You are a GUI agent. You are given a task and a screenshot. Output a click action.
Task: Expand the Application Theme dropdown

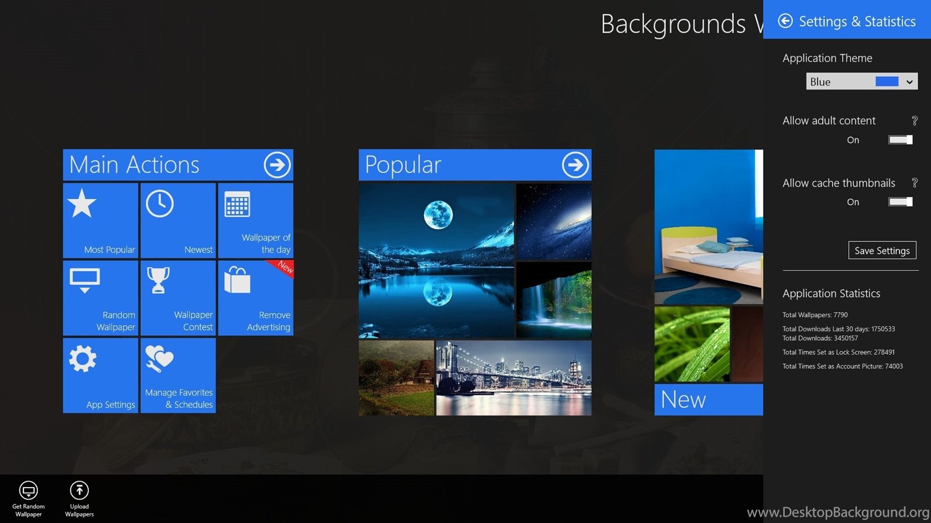point(909,82)
